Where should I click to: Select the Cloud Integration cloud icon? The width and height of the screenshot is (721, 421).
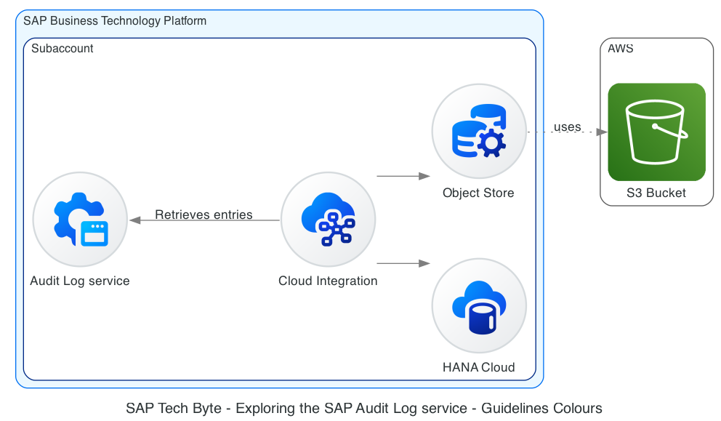(328, 220)
